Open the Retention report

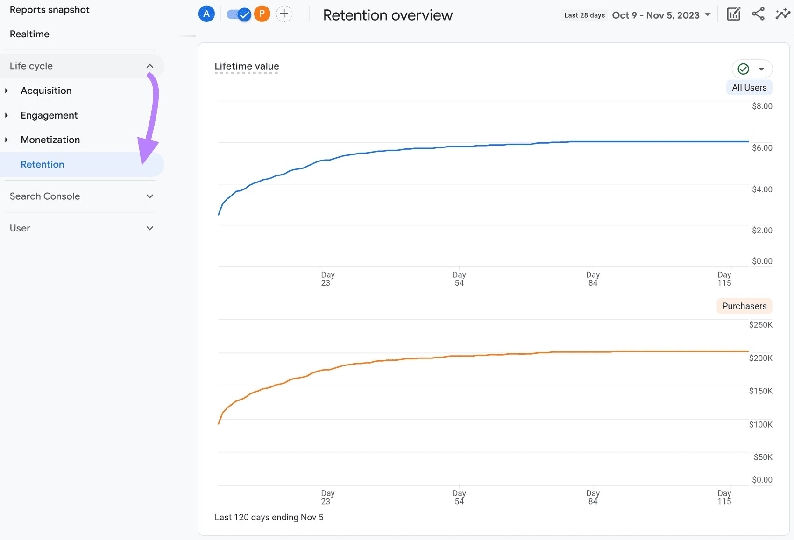[43, 164]
